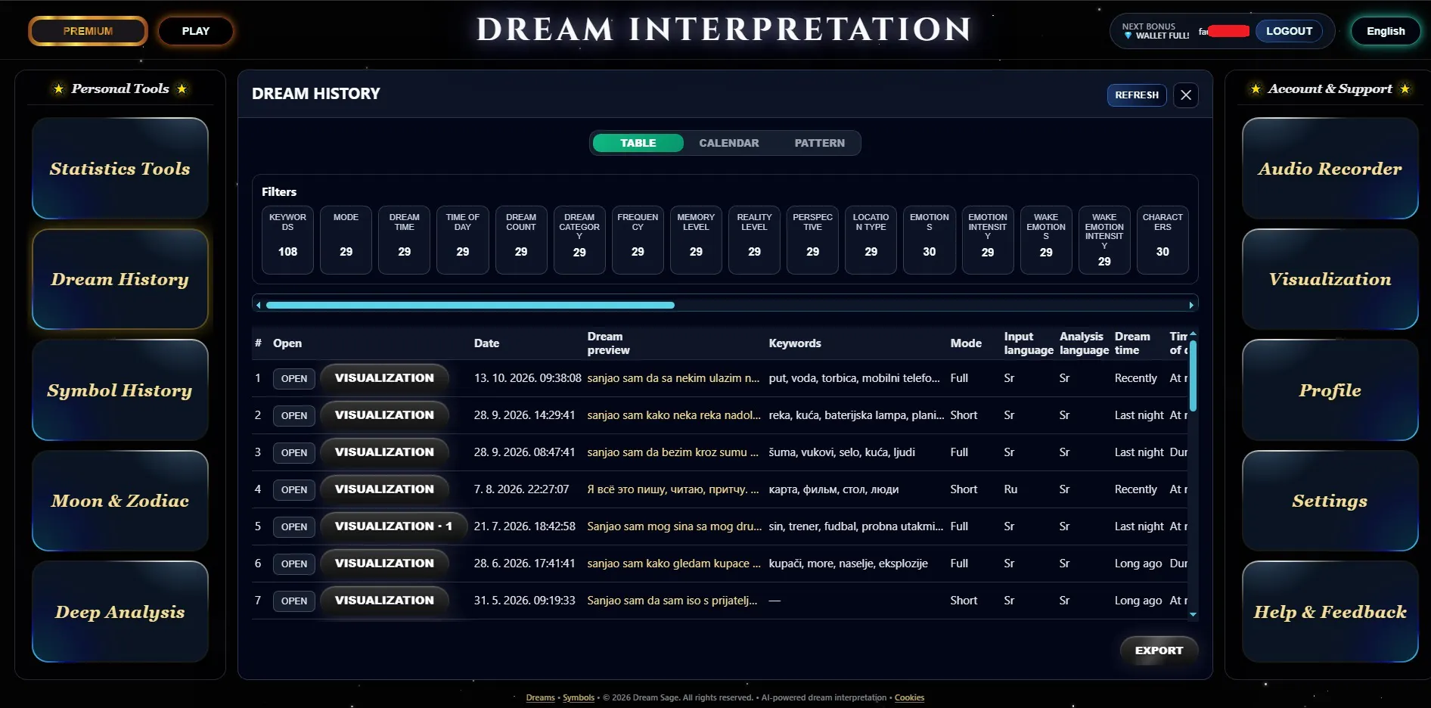Open the Cookies footer link
This screenshot has width=1431, height=708.
(x=909, y=697)
